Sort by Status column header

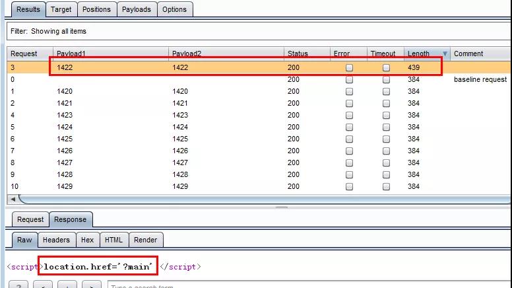pos(307,54)
